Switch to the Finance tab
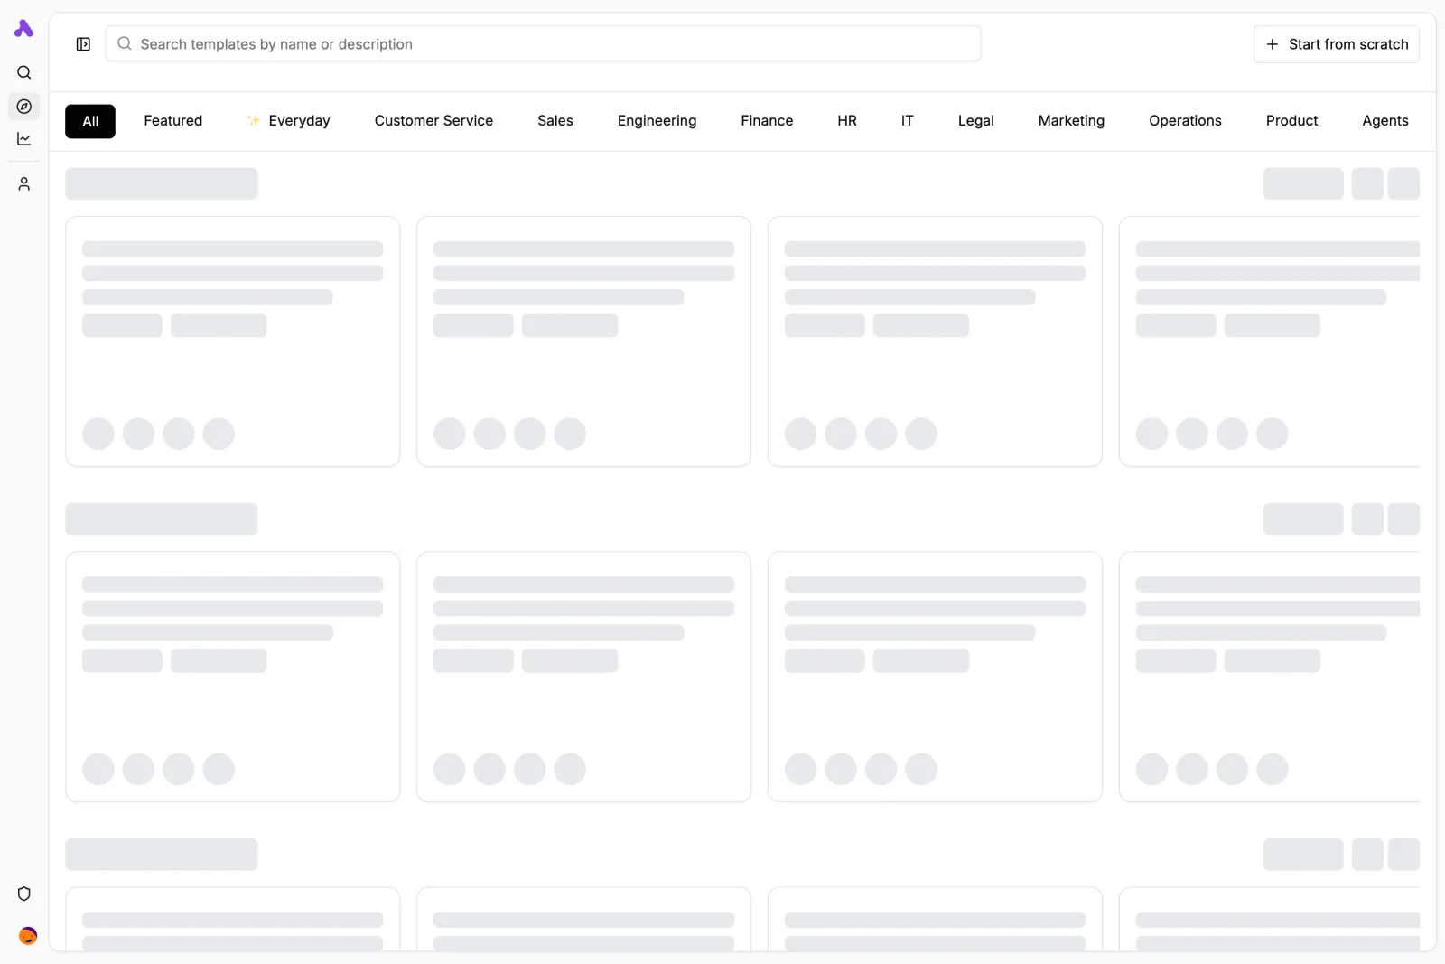 pos(767,121)
